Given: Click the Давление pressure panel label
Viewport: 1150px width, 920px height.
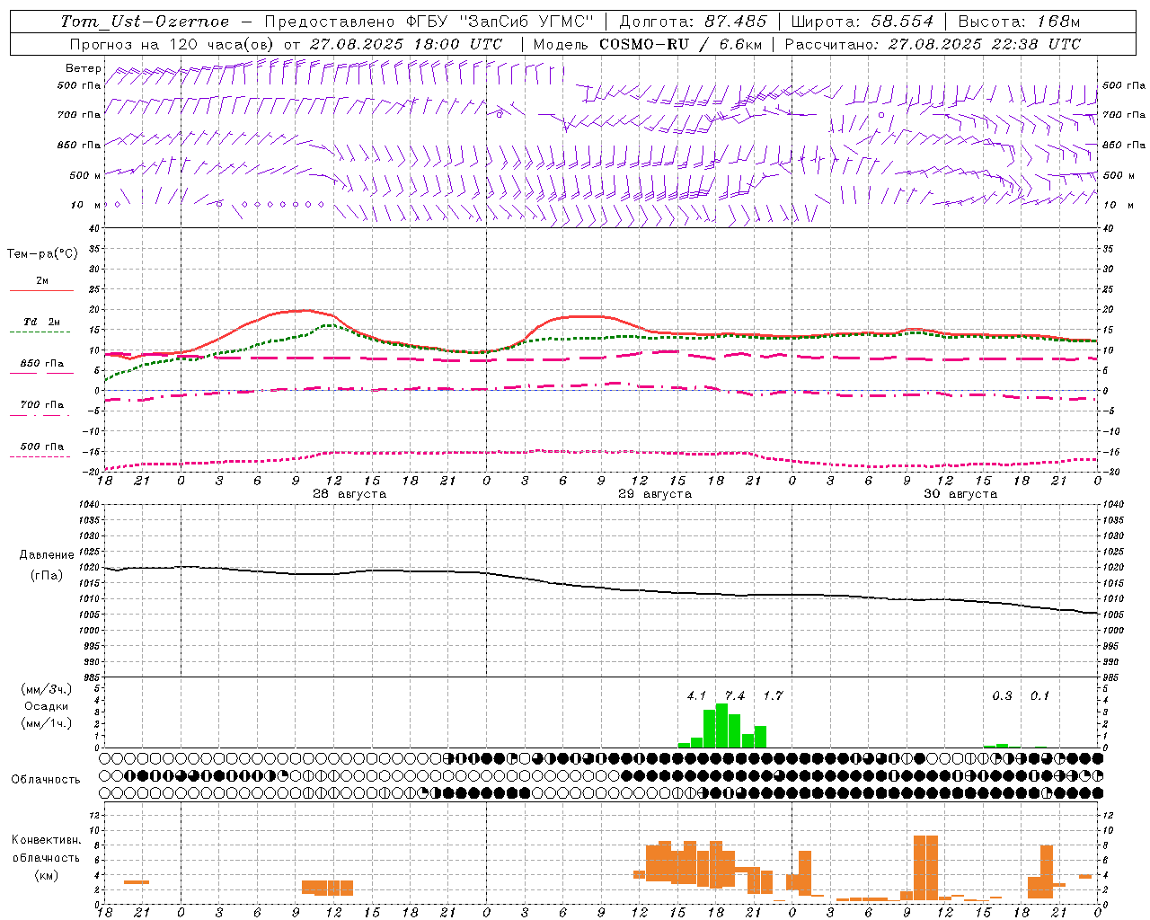Looking at the screenshot, I should (47, 555).
